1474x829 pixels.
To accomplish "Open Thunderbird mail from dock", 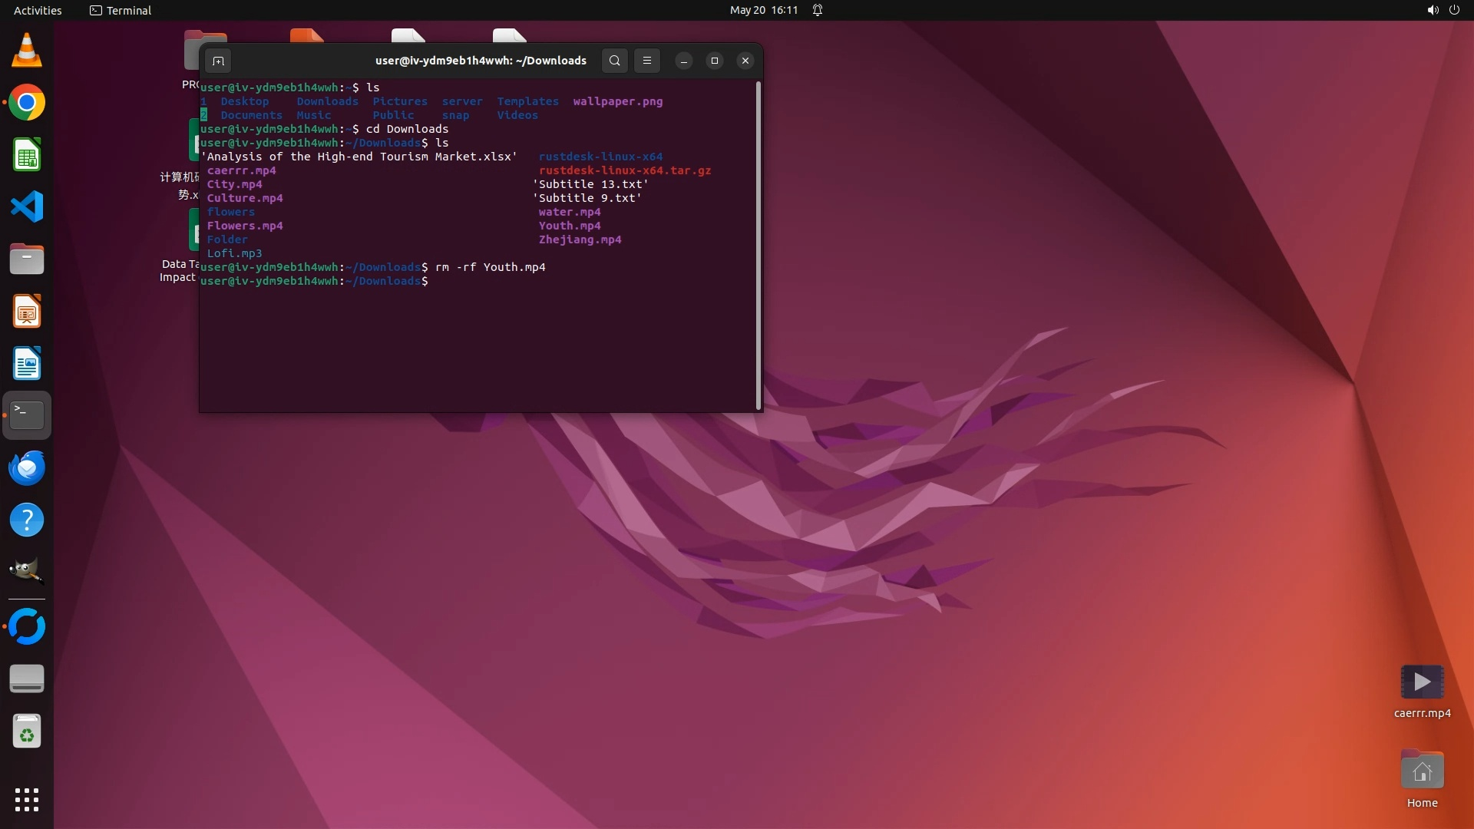I will [x=27, y=468].
